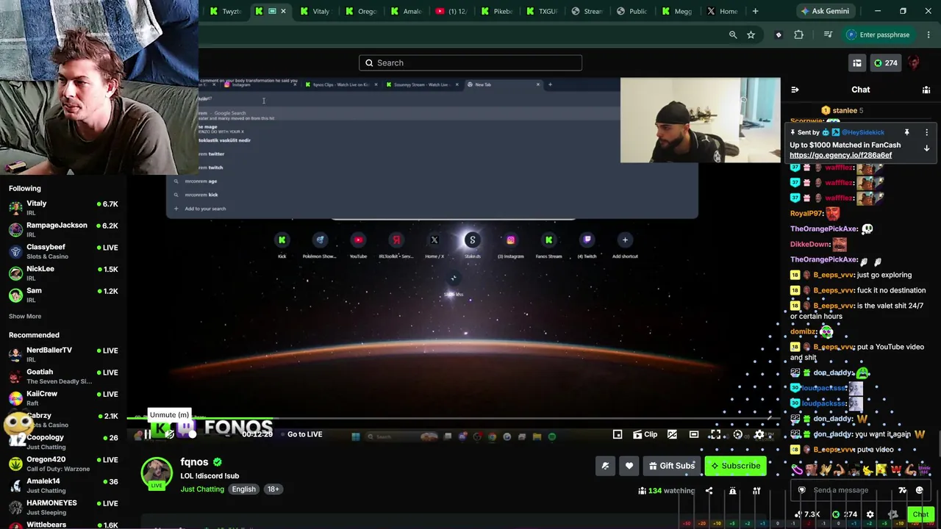Image resolution: width=941 pixels, height=529 pixels.
Task: Toggle theater mode in the player
Action: coord(693,434)
